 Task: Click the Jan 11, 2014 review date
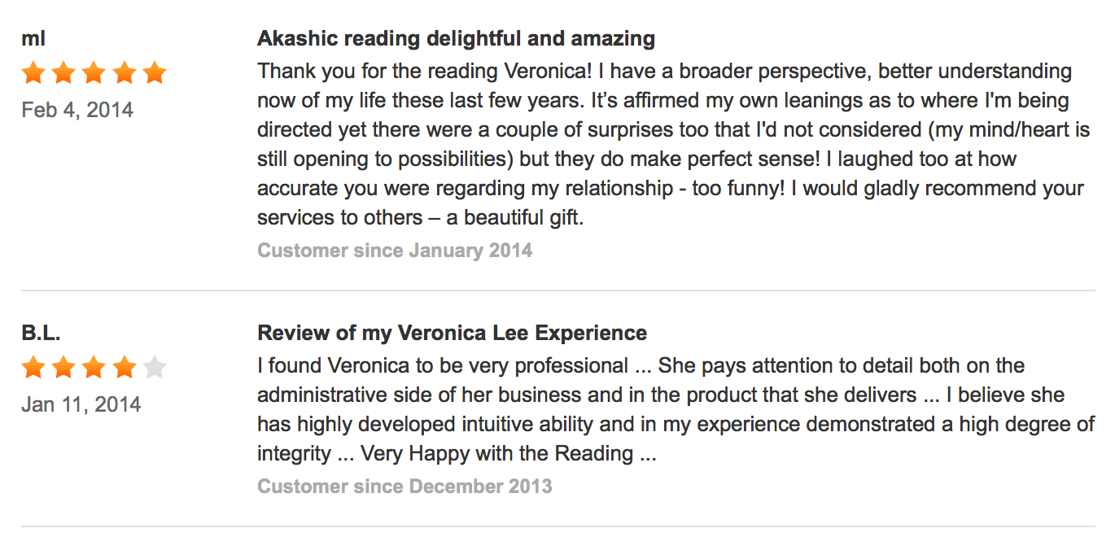[x=81, y=404]
